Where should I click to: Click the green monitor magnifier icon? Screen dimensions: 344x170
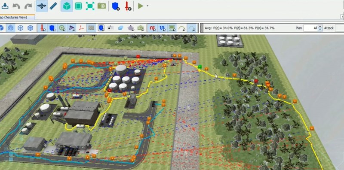(172, 28)
